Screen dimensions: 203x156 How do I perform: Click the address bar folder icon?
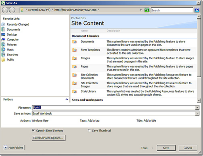(x=22, y=10)
